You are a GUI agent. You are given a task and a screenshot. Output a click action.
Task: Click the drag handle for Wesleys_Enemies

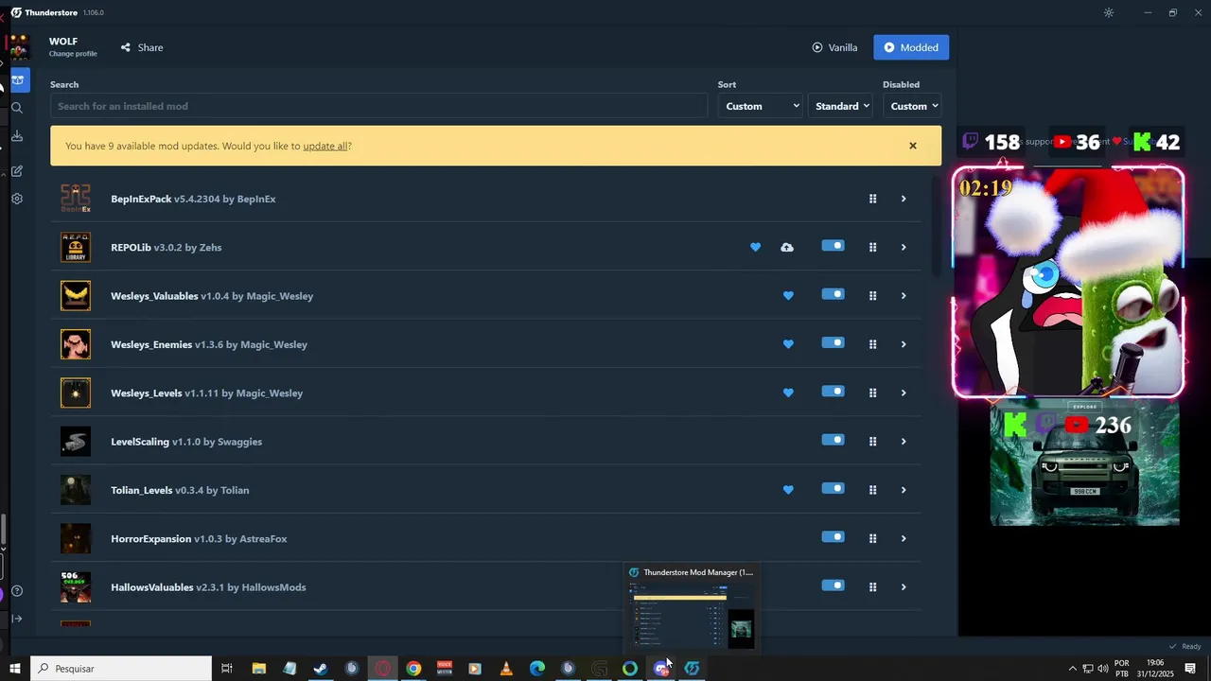pos(872,344)
